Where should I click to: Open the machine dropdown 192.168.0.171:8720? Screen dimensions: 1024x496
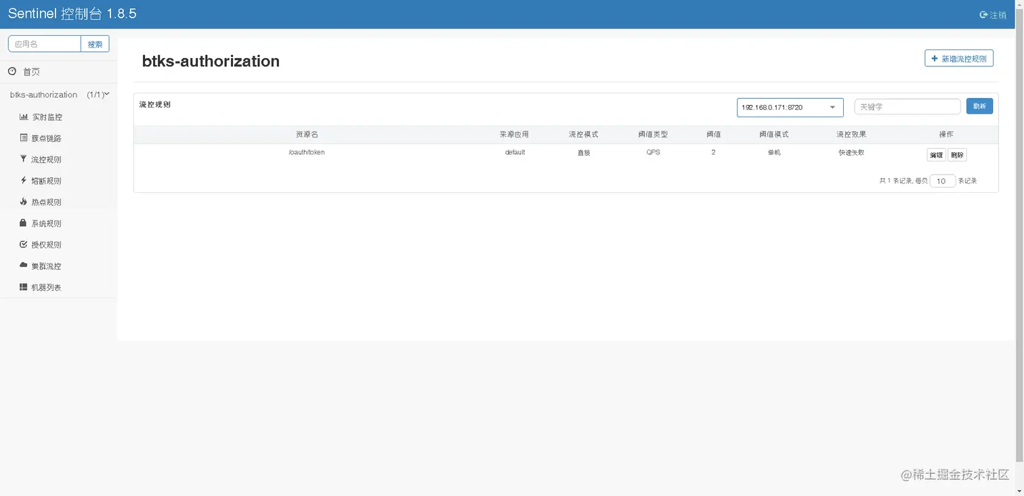[x=790, y=108]
